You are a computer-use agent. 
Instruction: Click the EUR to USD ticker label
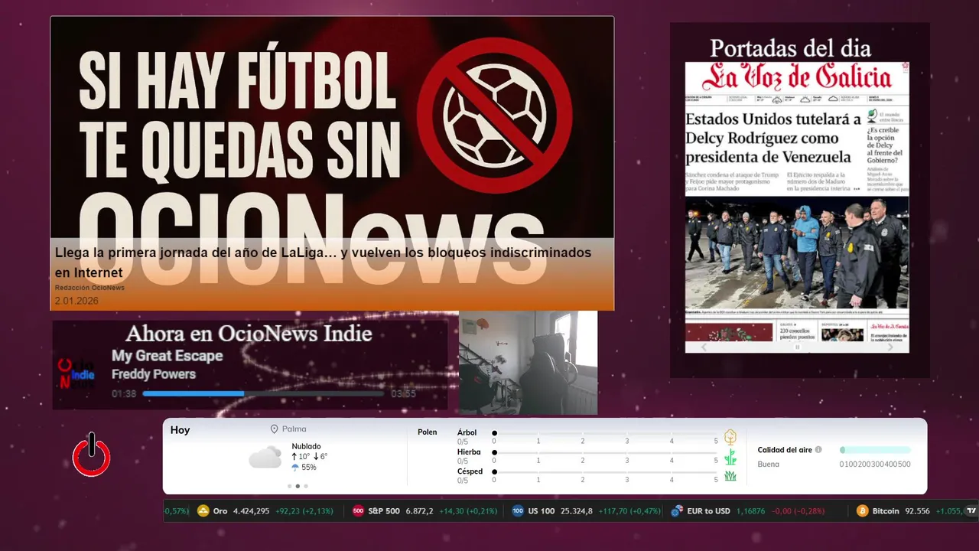708,511
